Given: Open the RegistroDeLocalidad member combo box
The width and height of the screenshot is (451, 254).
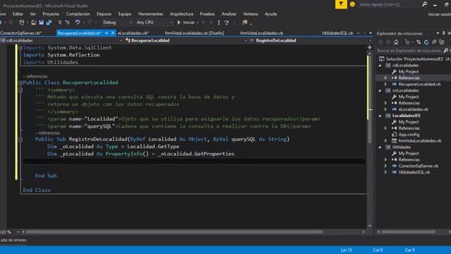Looking at the screenshot, I should tap(310, 41).
